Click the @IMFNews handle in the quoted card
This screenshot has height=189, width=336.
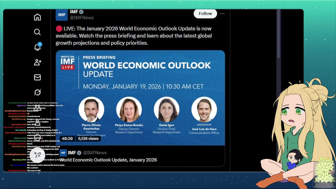95,153
